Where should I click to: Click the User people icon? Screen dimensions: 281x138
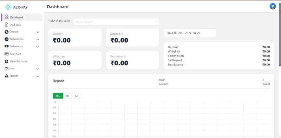(x=7, y=69)
